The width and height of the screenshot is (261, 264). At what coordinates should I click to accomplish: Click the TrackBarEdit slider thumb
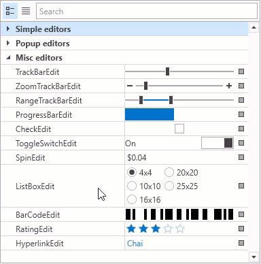point(167,71)
